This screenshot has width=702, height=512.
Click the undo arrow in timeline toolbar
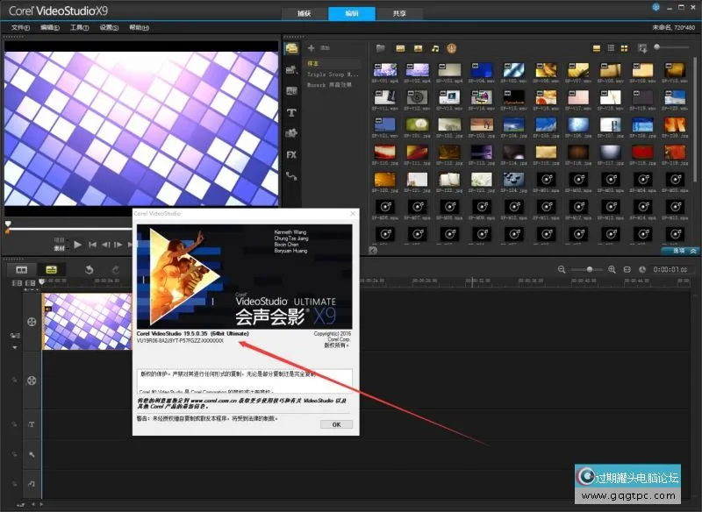pyautogui.click(x=89, y=269)
